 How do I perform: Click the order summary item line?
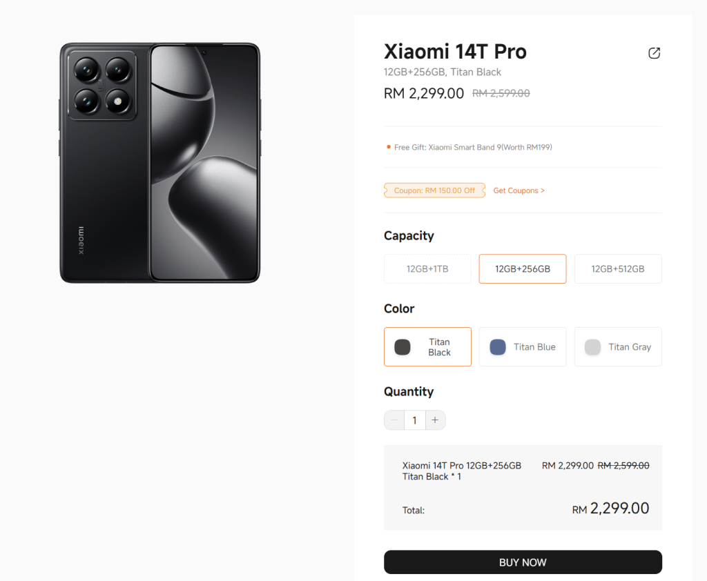click(461, 471)
